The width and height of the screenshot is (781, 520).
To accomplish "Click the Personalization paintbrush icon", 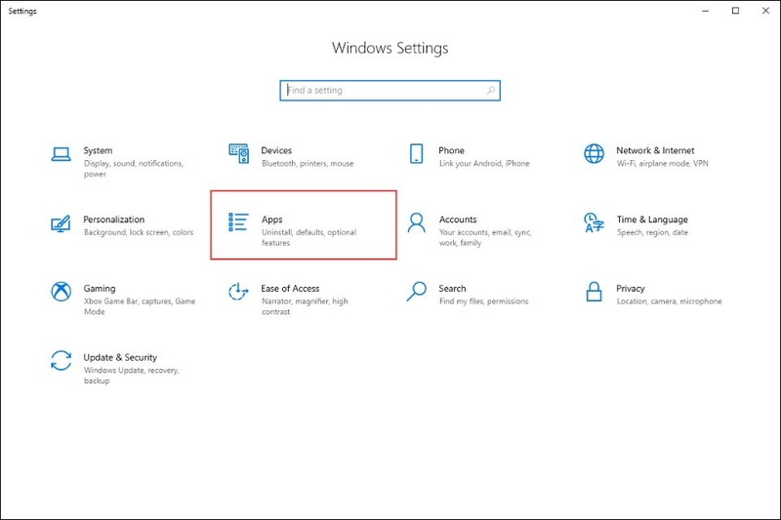I will pyautogui.click(x=61, y=223).
